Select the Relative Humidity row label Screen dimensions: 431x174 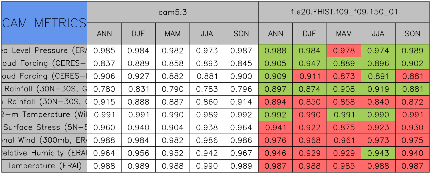44,153
